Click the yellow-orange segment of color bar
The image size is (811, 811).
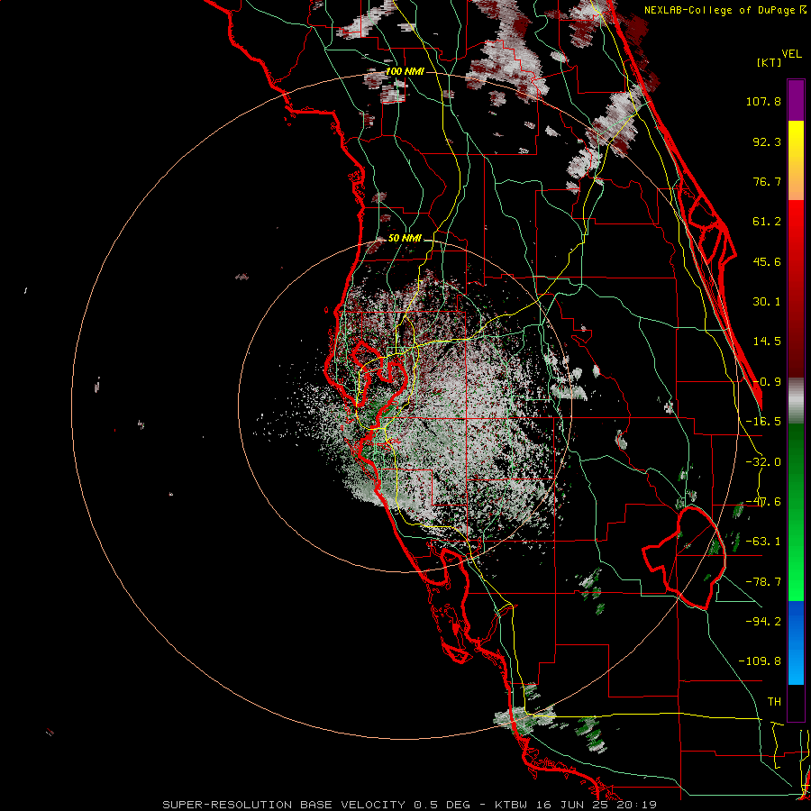[x=796, y=161]
